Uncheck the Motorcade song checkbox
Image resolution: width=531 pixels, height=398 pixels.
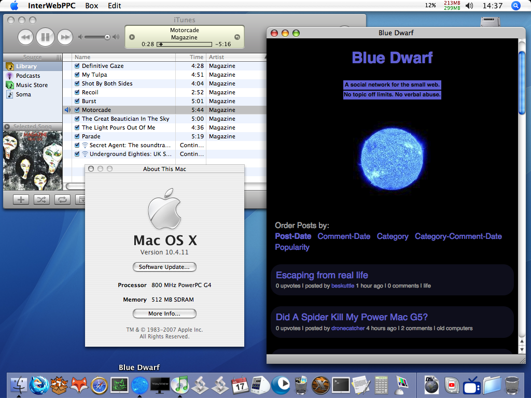tap(77, 110)
